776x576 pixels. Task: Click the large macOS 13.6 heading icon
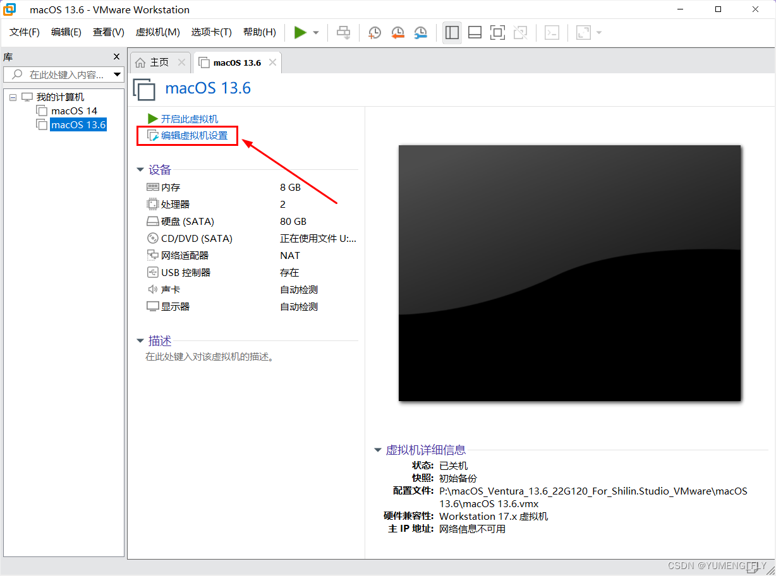(x=144, y=89)
